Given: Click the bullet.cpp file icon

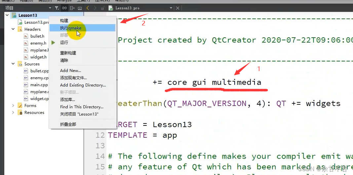Looking at the screenshot, I should (26, 71).
